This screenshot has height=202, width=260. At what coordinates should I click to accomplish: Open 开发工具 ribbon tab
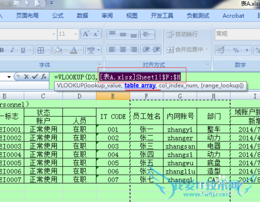[162, 16]
